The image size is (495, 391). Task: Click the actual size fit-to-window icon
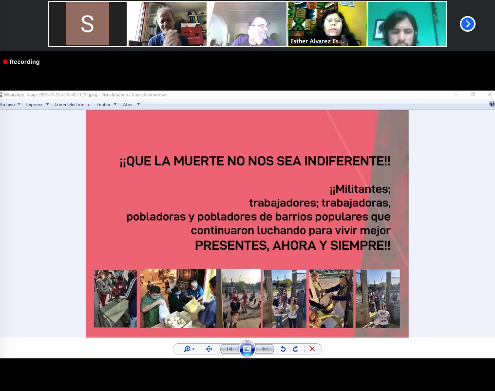pos(209,349)
